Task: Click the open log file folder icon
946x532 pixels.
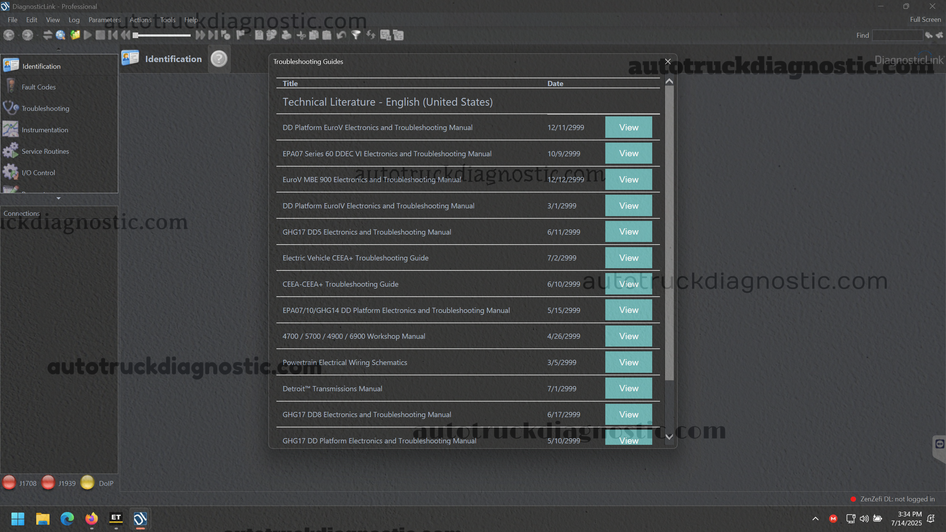Action: pyautogui.click(x=75, y=35)
